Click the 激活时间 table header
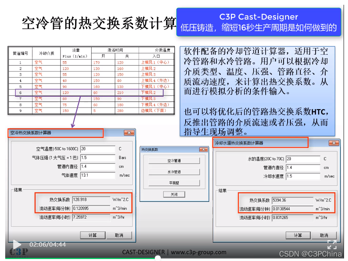This screenshot has width=348, height=261. click(115, 50)
